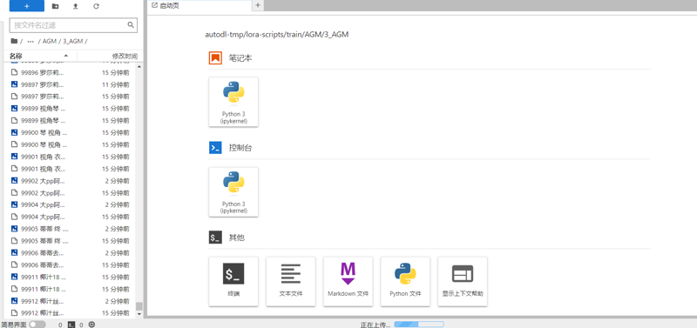This screenshot has height=328, width=697.
Task: Select image 99902 大pp阿 modified 2 分钟前
Action: 71,181
